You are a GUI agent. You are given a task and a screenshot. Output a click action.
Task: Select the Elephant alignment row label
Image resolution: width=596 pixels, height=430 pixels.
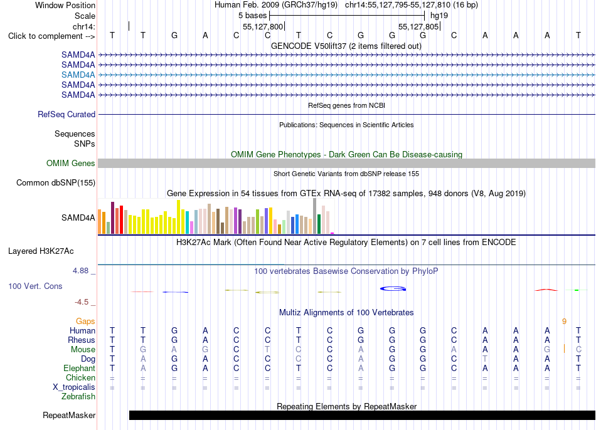[79, 369]
